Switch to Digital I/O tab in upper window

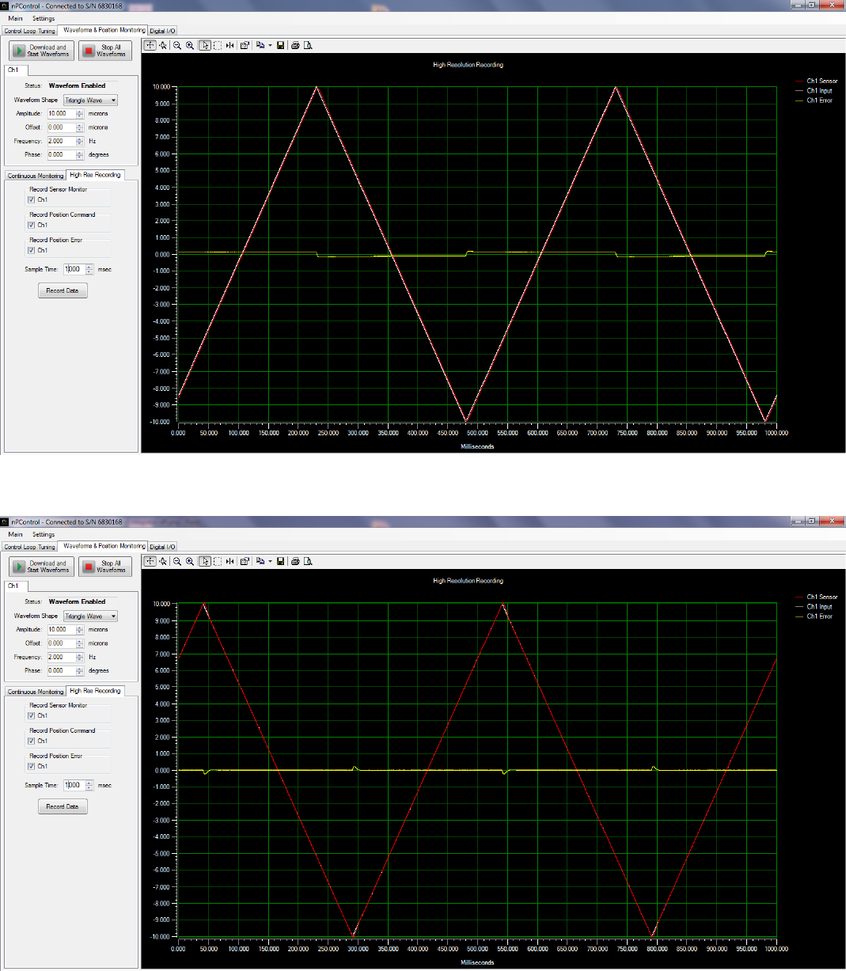[x=162, y=31]
